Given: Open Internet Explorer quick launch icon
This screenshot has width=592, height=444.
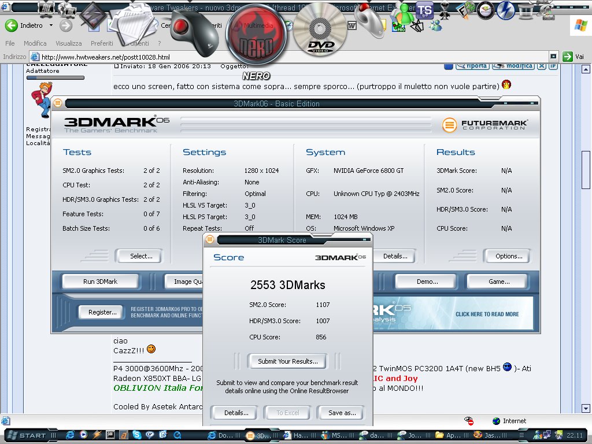Looking at the screenshot, I should point(70,435).
